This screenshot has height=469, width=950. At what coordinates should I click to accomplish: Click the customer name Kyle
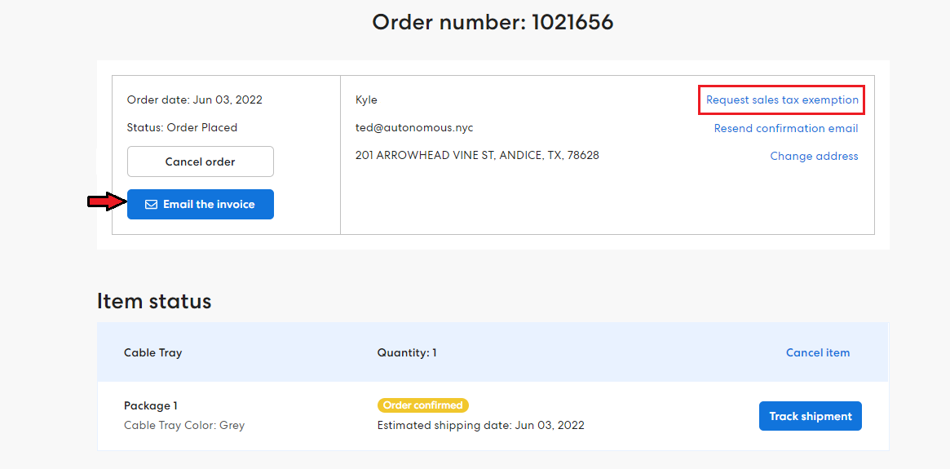(367, 100)
